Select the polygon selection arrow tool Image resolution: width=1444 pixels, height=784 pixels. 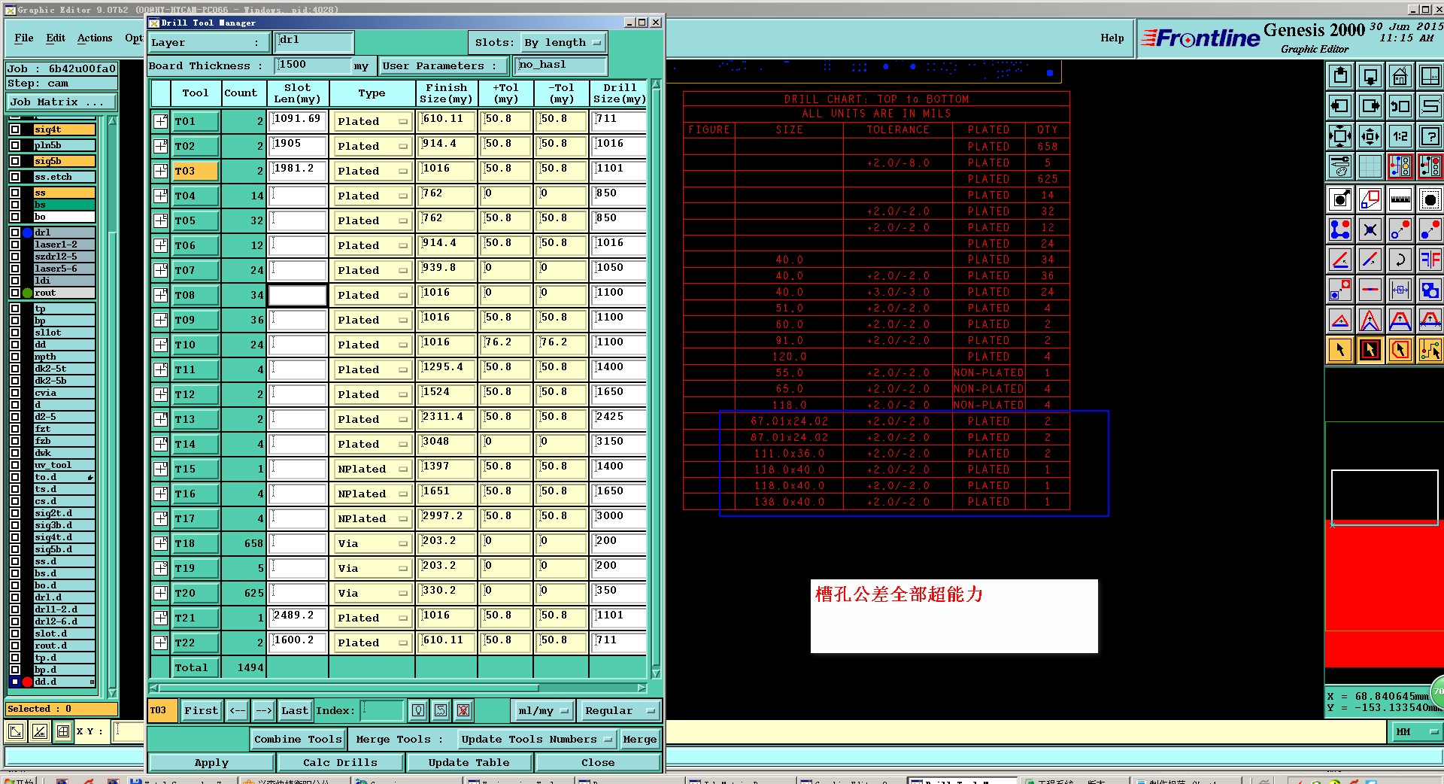1400,350
